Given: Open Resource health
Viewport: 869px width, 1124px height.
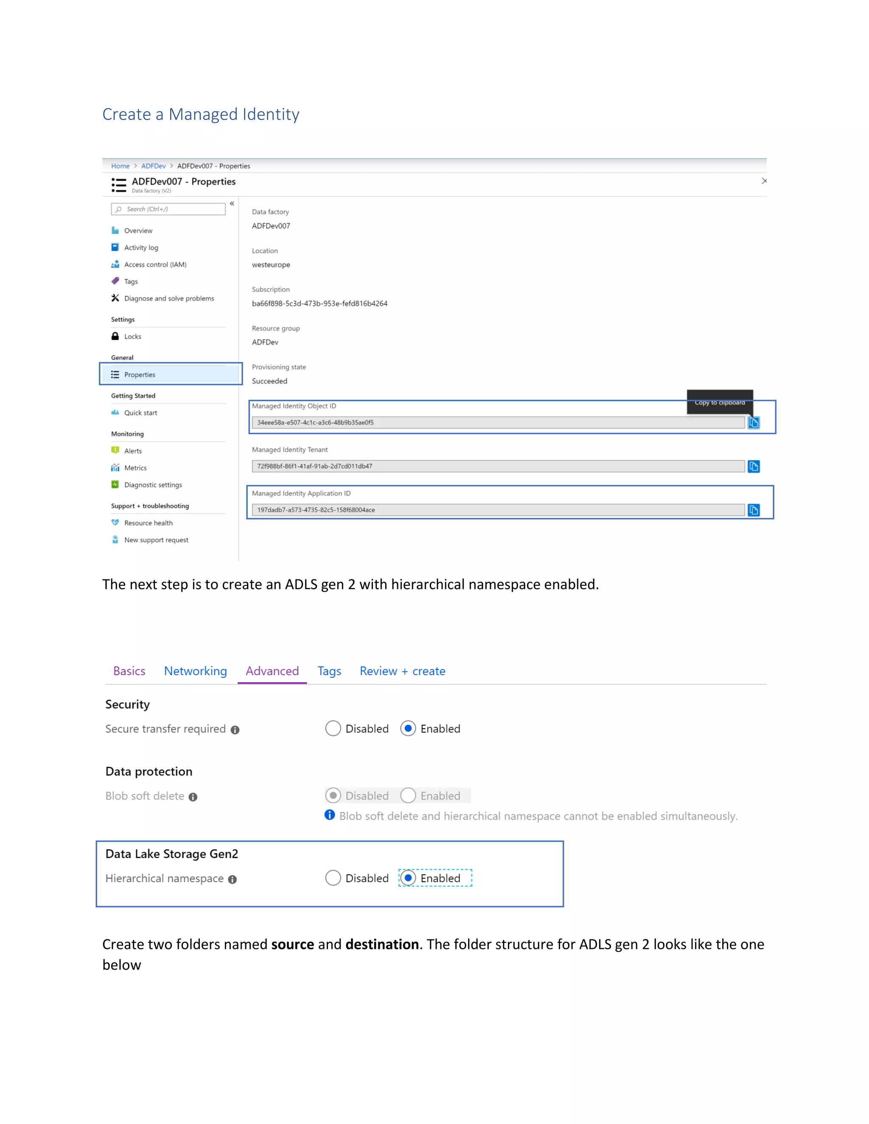Looking at the screenshot, I should click(142, 523).
